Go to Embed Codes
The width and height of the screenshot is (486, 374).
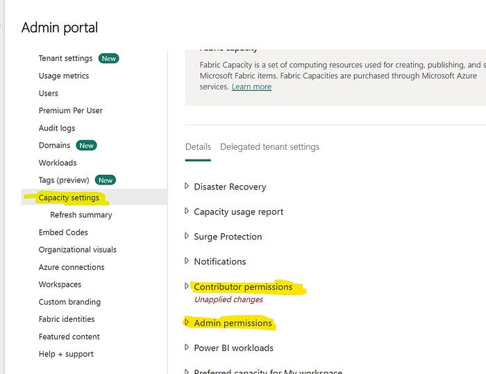point(63,232)
